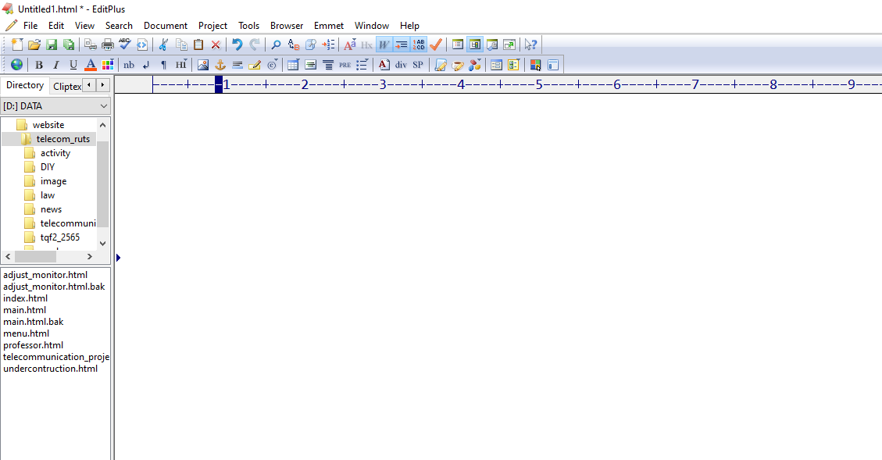This screenshot has width=882, height=460.
Task: Open the globe Browser icon
Action: coord(17,65)
